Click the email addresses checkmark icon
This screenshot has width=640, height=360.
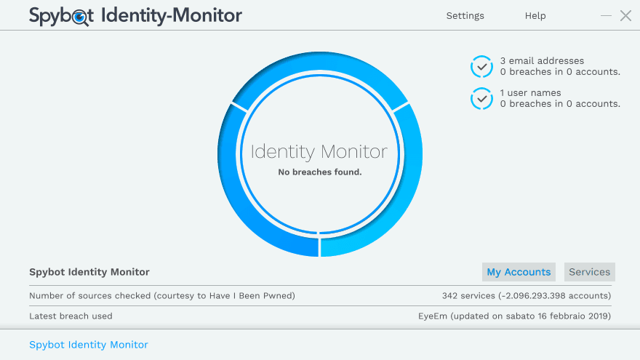pyautogui.click(x=481, y=67)
